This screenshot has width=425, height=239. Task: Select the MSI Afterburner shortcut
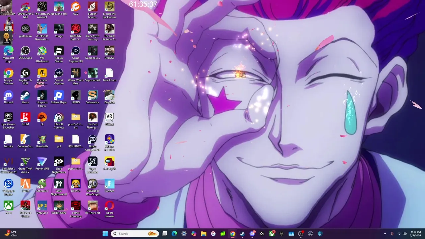pyautogui.click(x=42, y=54)
